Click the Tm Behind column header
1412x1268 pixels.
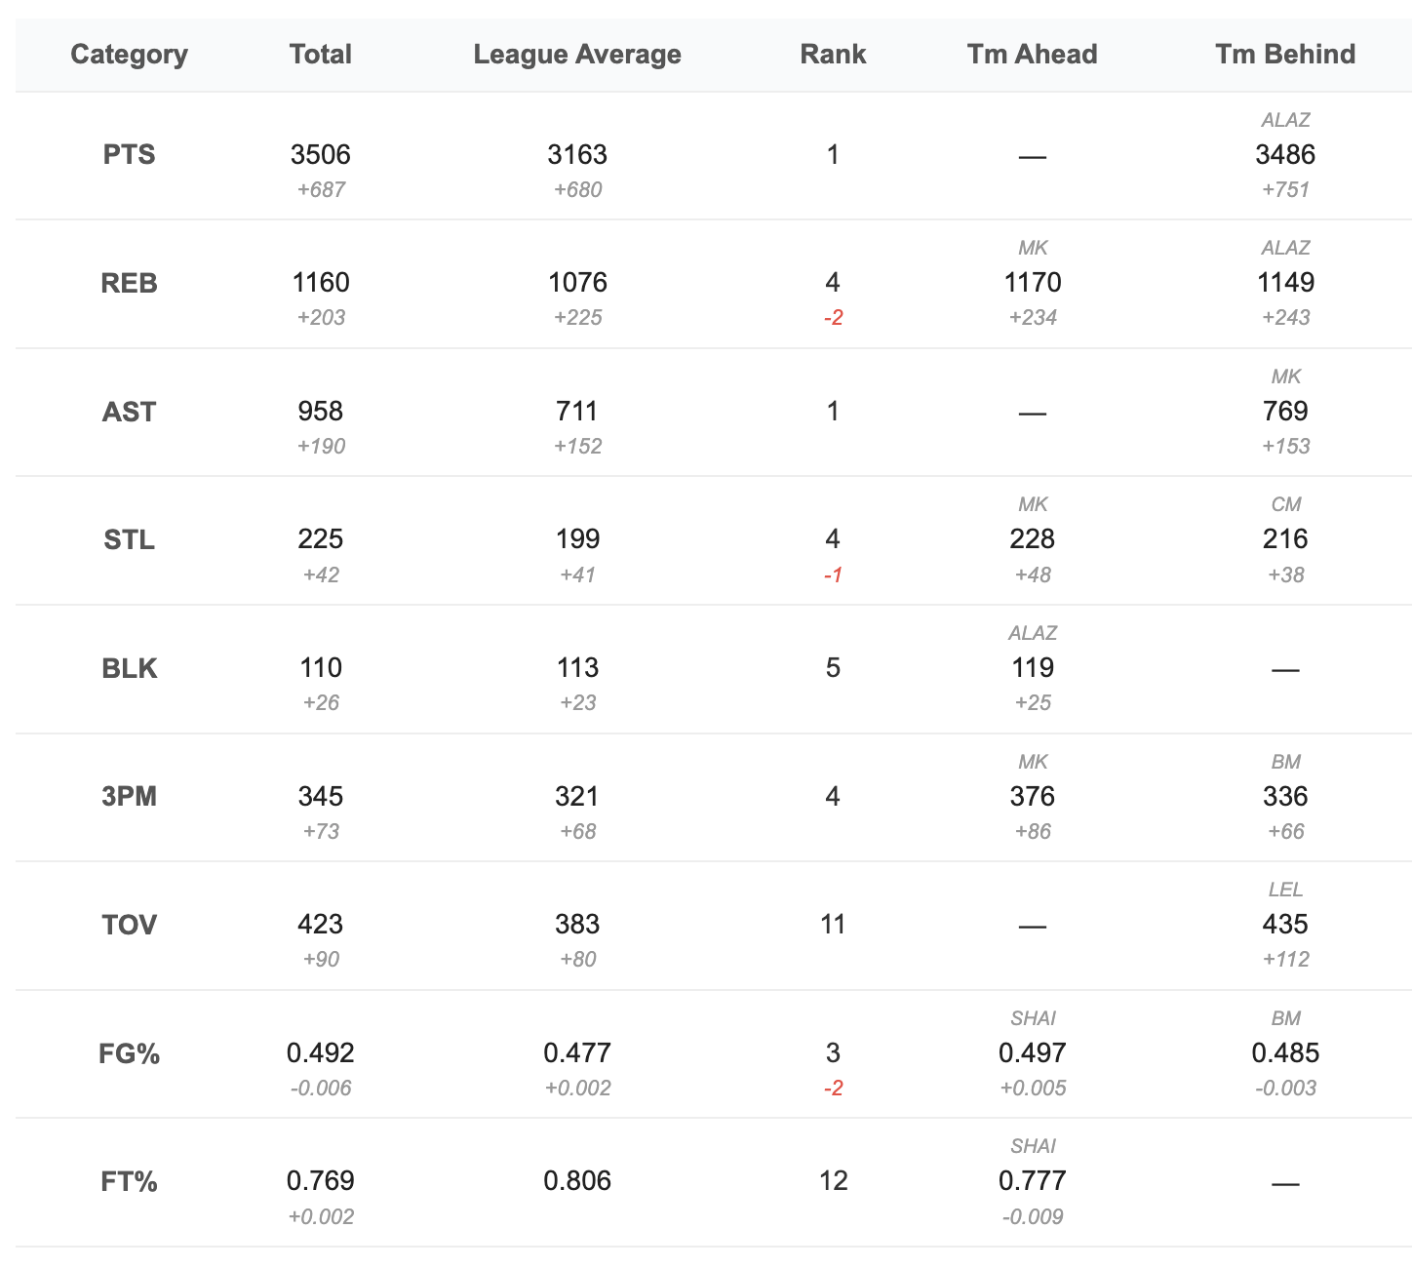coord(1285,55)
